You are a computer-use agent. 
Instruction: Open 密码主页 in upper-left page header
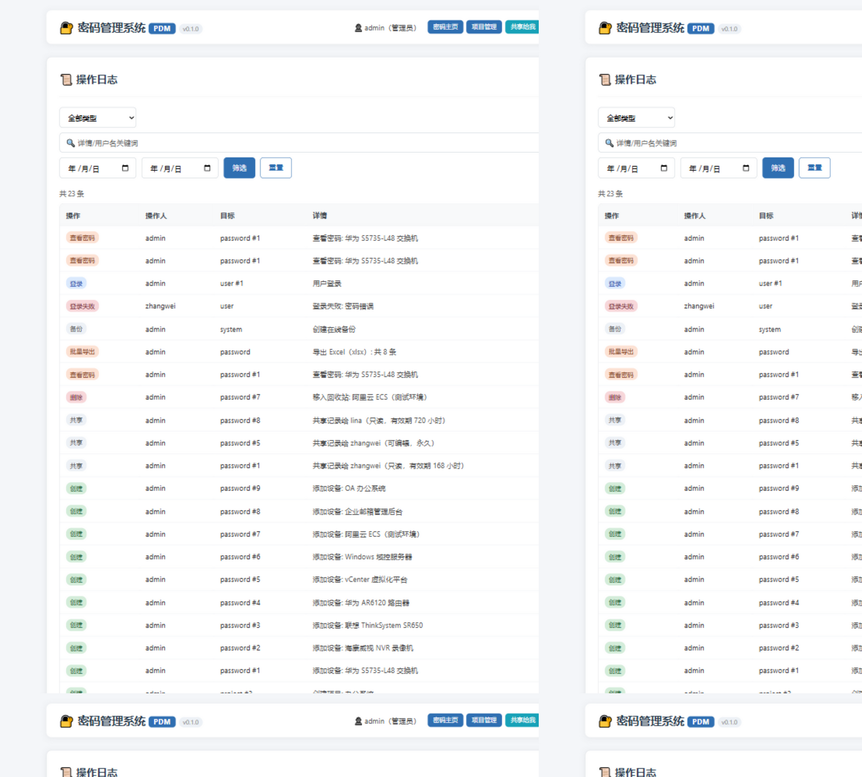point(445,27)
